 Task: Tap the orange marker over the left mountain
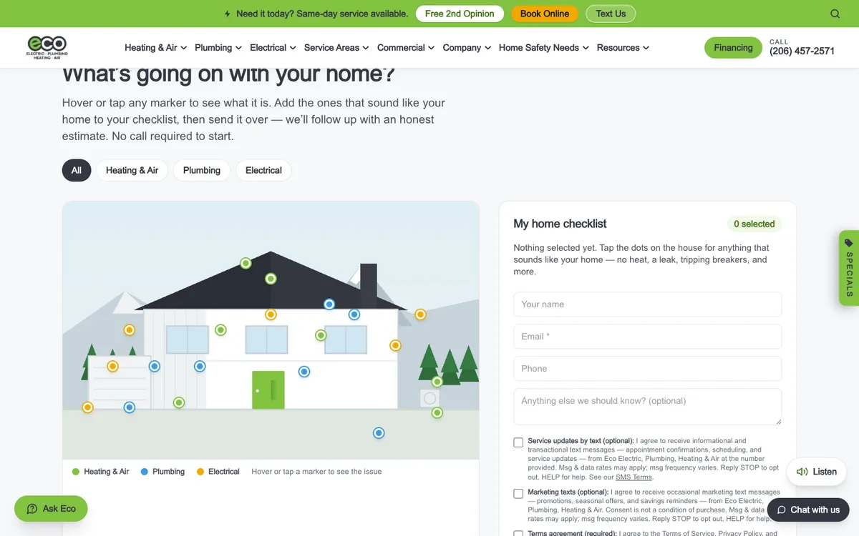coord(130,330)
